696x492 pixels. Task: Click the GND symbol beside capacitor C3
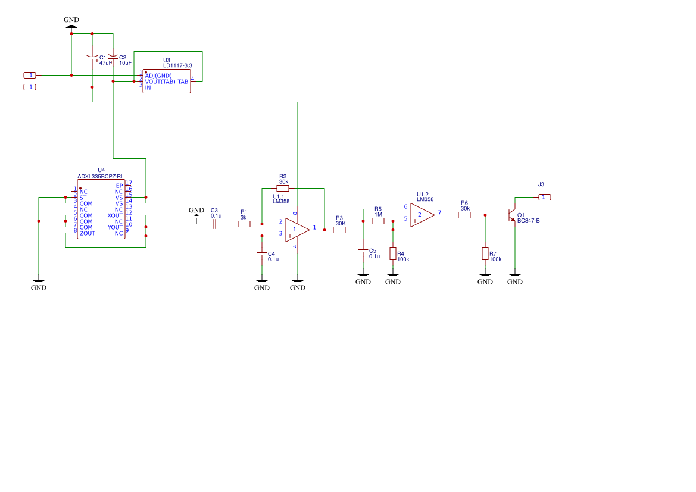(x=196, y=212)
